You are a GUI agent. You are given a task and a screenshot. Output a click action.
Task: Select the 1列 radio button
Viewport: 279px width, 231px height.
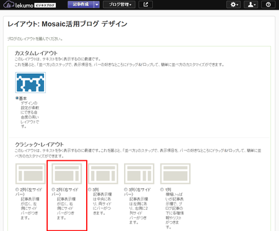(x=162, y=189)
